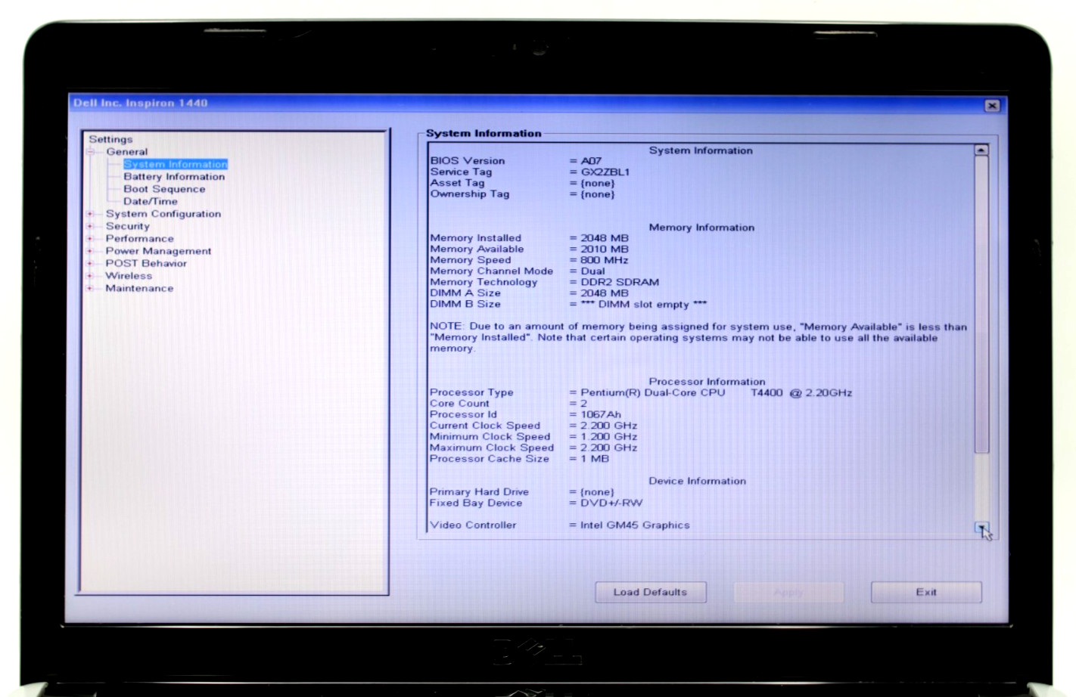Click the greyed Apply button

pos(788,592)
